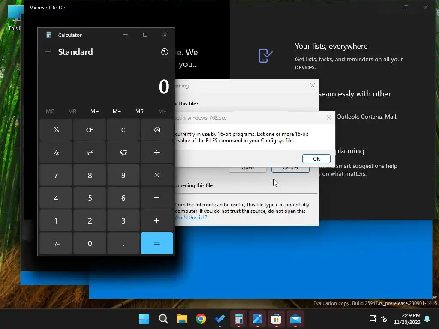Open the What's the risk link
Image resolution: width=439 pixels, height=329 pixels.
[x=191, y=217]
